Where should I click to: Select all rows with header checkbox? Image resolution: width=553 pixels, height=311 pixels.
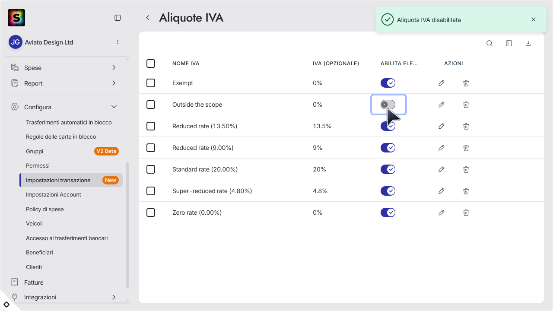tap(151, 63)
